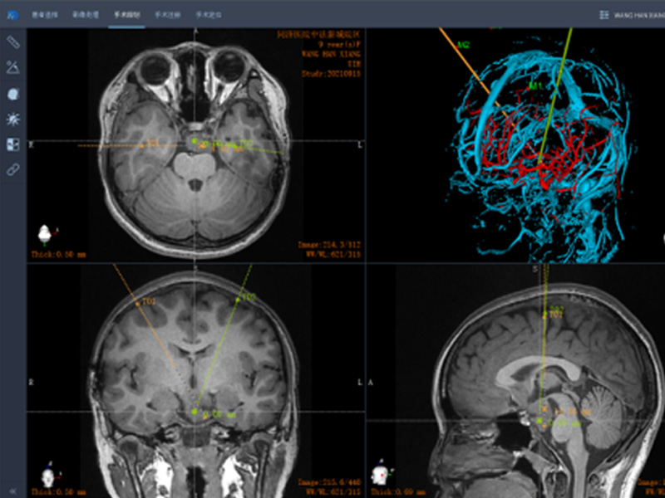Click the orange M2 trajectory label in 3D view
This screenshot has width=665, height=498.
tap(463, 44)
